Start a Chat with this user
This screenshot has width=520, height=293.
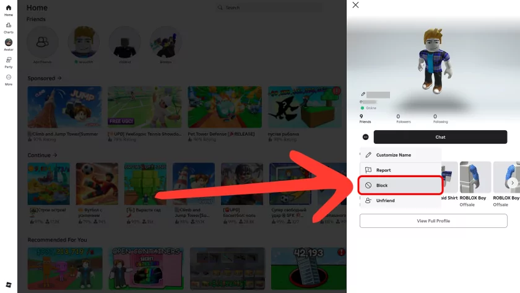[440, 137]
